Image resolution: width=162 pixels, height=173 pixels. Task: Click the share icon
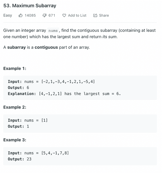point(95,15)
